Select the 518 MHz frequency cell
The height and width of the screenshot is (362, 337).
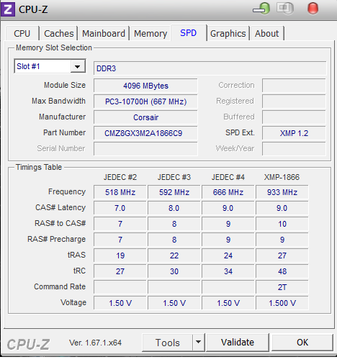[120, 192]
